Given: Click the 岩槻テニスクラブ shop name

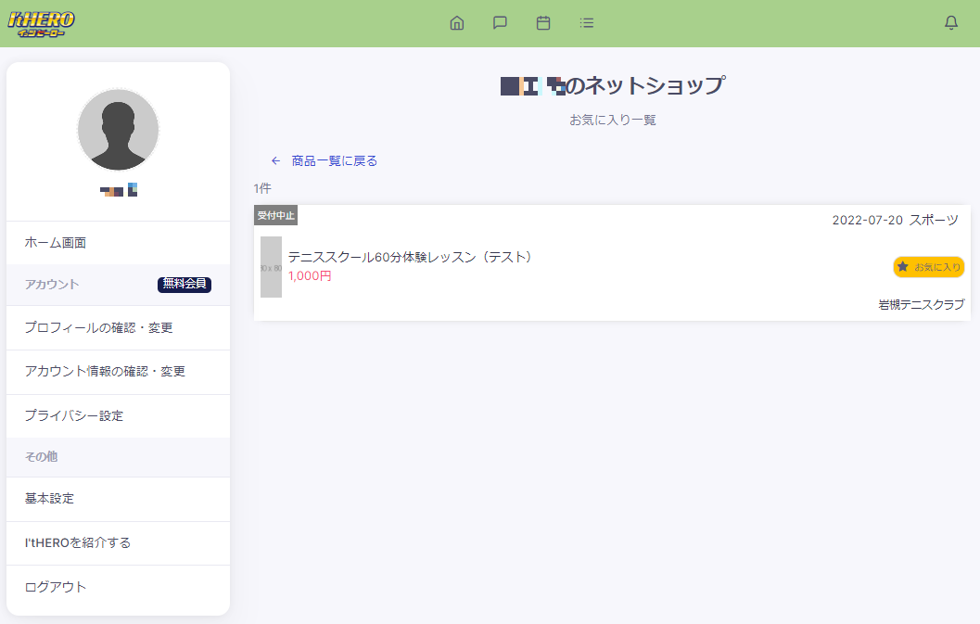Looking at the screenshot, I should point(922,304).
